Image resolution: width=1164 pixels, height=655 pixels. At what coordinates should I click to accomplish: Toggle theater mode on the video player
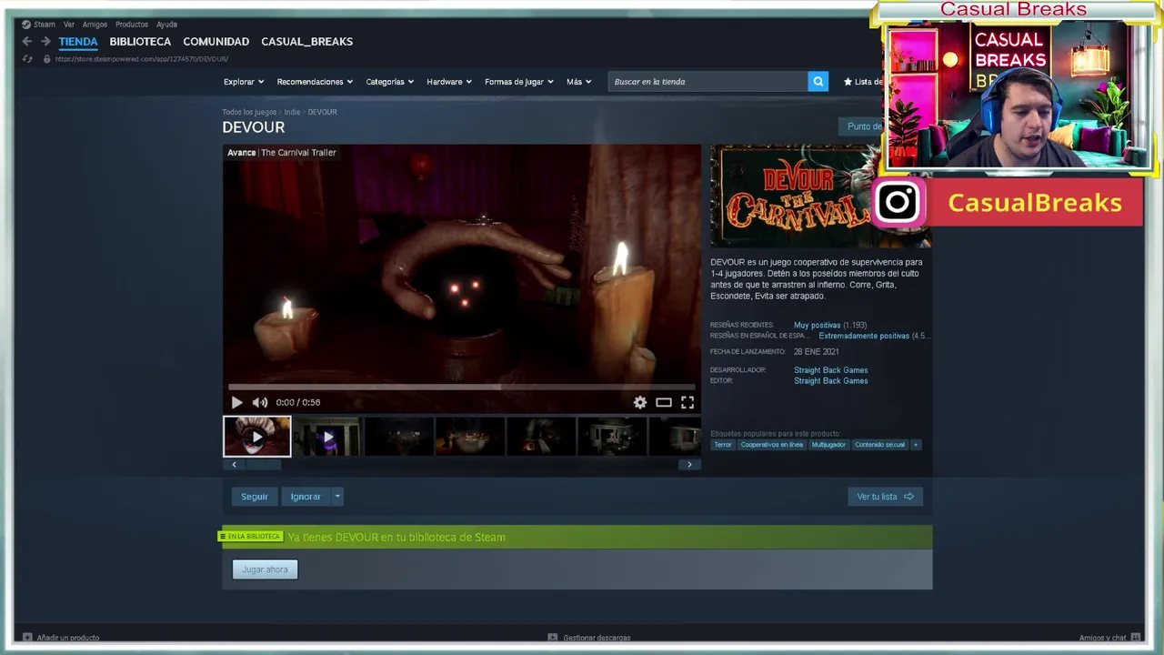tap(664, 402)
